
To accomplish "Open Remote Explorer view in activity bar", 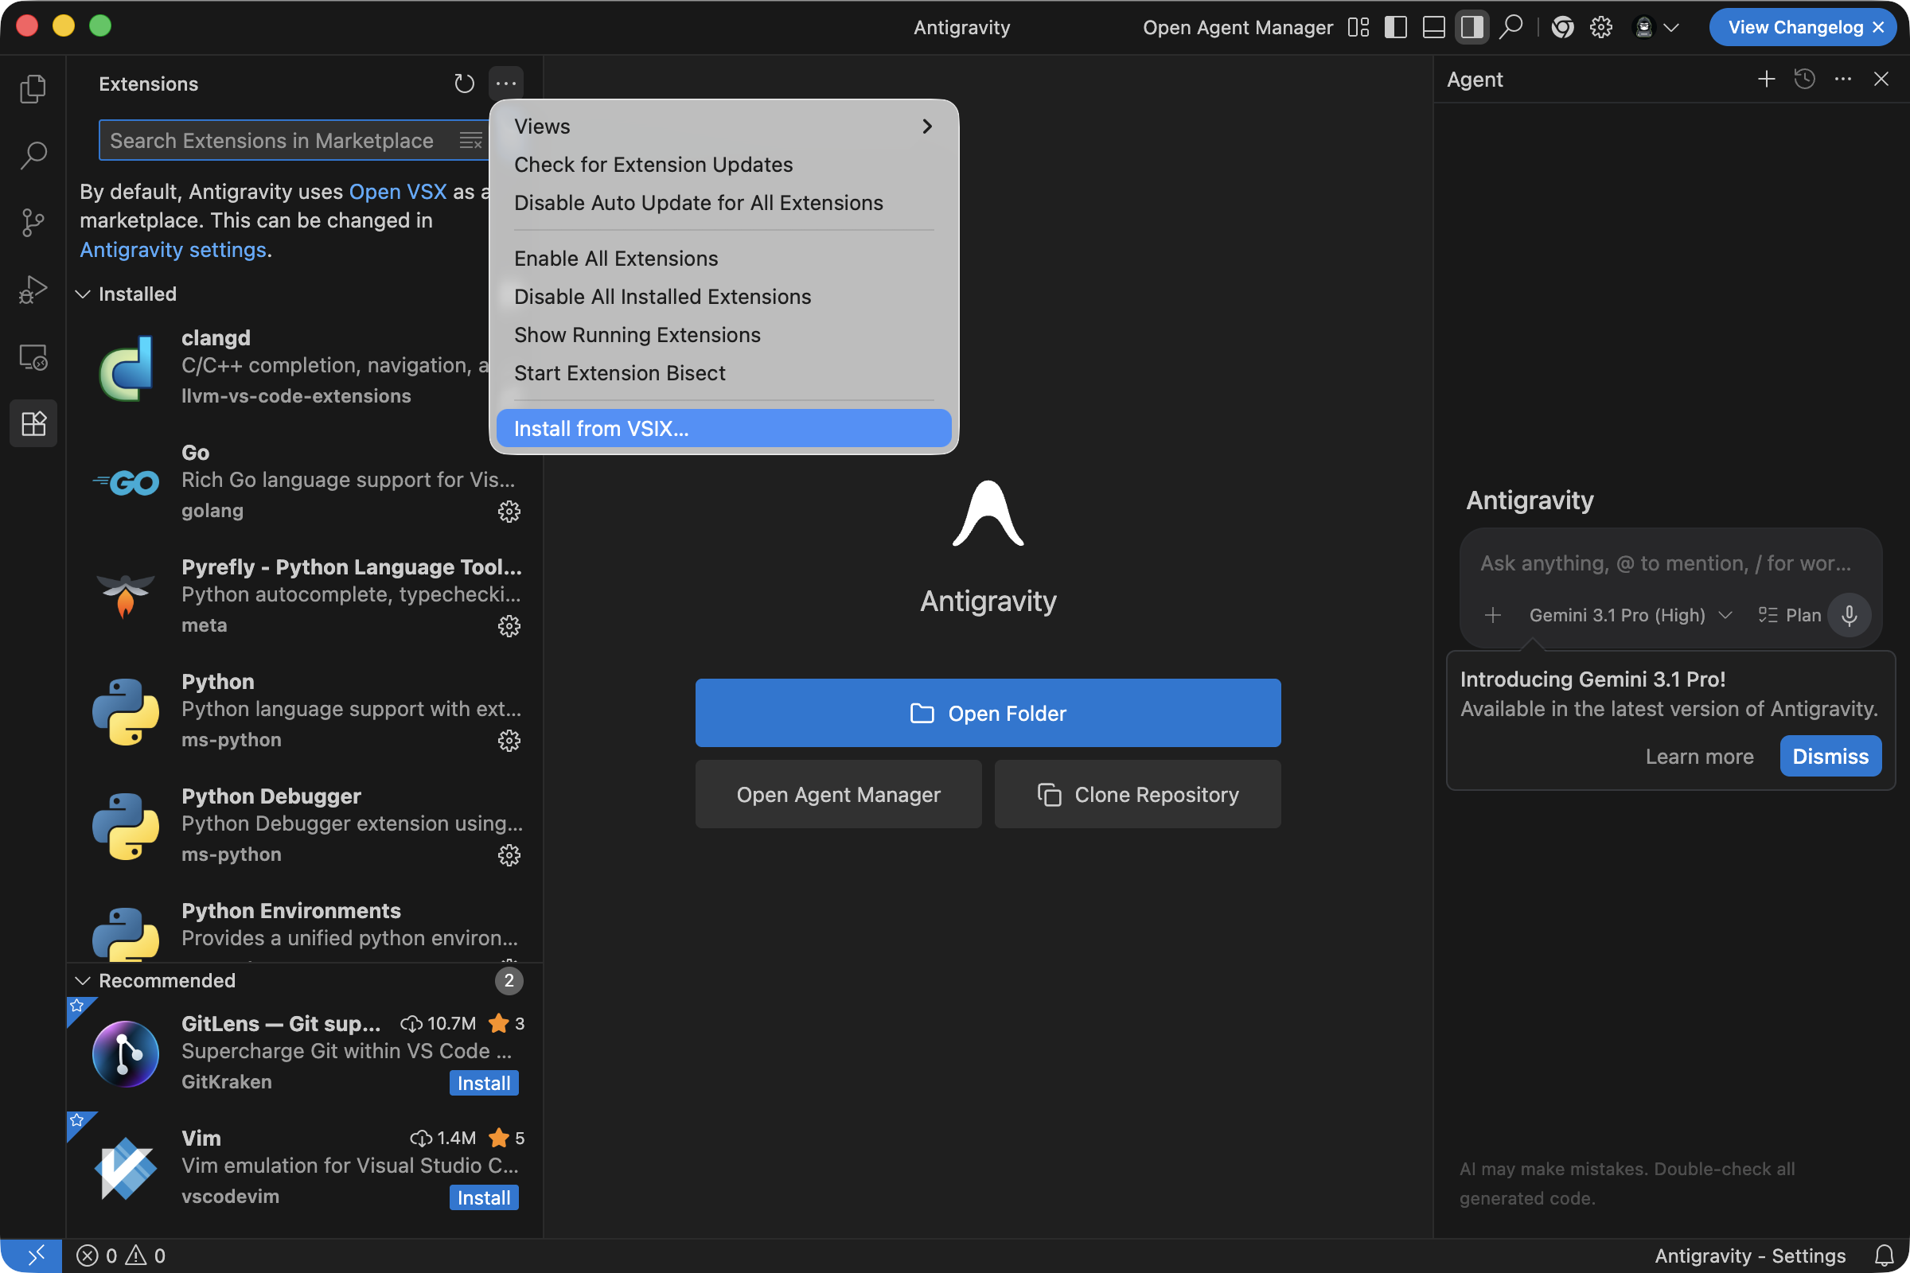I will tap(33, 356).
